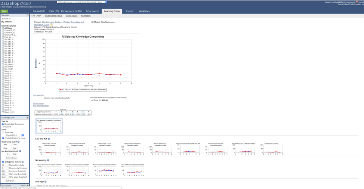364x189 pixels.
Task: Select All Selected Knowledge Components thumbnail
Action: (x=49, y=126)
